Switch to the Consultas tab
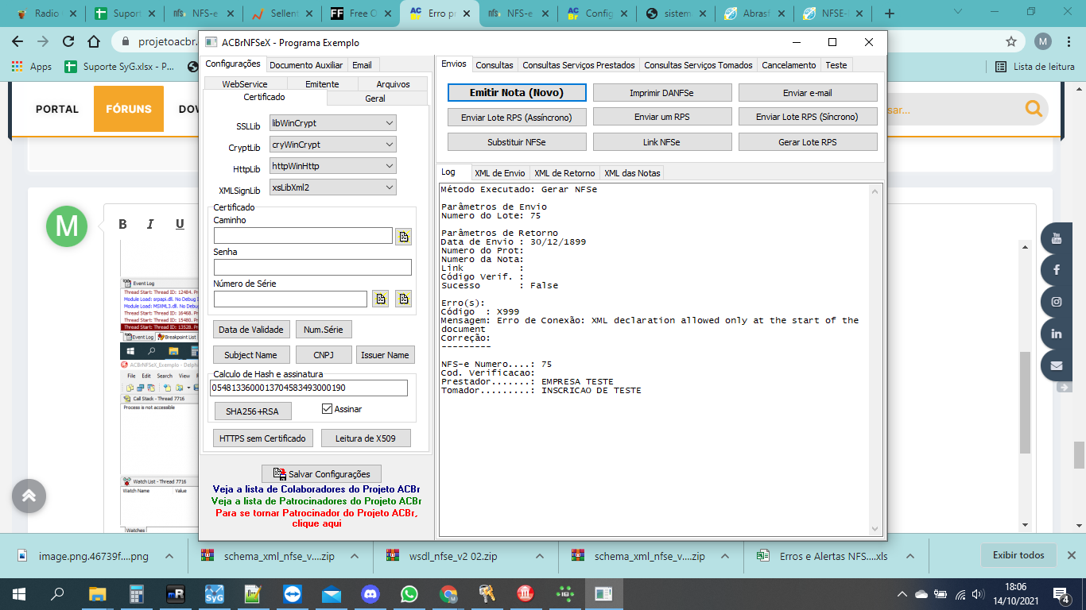The width and height of the screenshot is (1086, 610). [495, 65]
